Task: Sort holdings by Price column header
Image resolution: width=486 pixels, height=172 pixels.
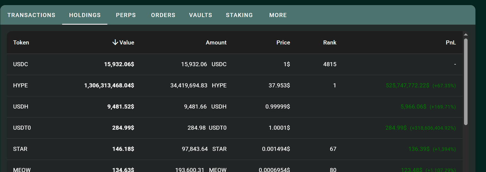Action: [283, 42]
